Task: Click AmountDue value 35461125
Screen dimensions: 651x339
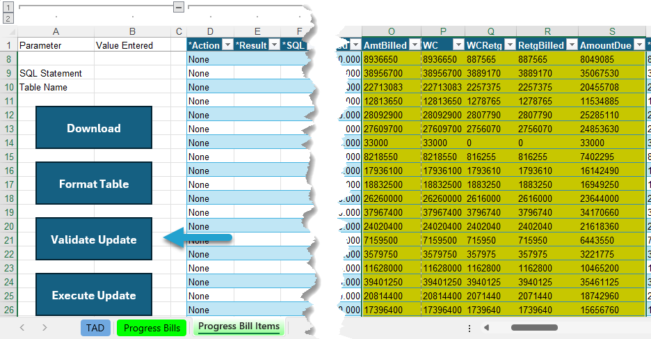Action: coord(612,282)
